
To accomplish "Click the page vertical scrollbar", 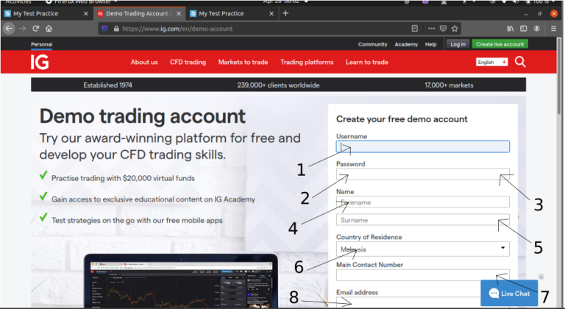I will click(561, 76).
